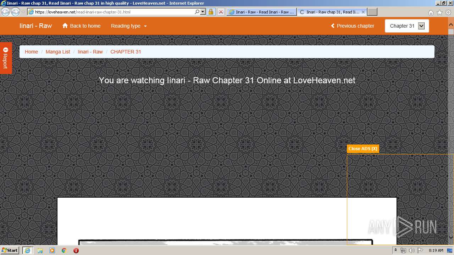Click CHAPTER 31 breadcrumb link
Image resolution: width=454 pixels, height=255 pixels.
(x=126, y=52)
